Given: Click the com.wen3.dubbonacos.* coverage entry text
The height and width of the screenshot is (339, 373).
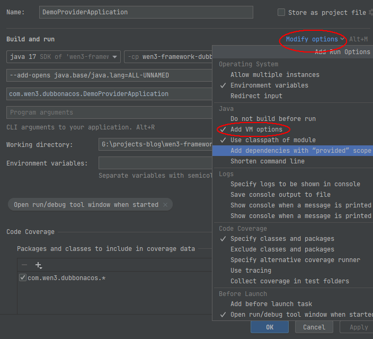Looking at the screenshot, I should (x=66, y=278).
